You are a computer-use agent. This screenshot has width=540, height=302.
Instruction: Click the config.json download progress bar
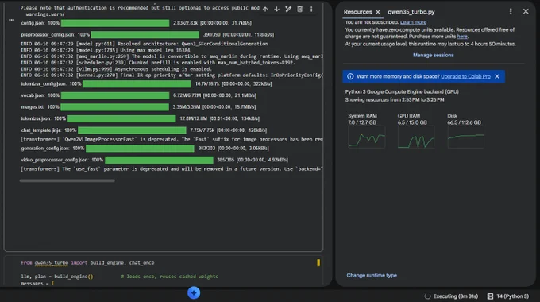click(x=115, y=23)
